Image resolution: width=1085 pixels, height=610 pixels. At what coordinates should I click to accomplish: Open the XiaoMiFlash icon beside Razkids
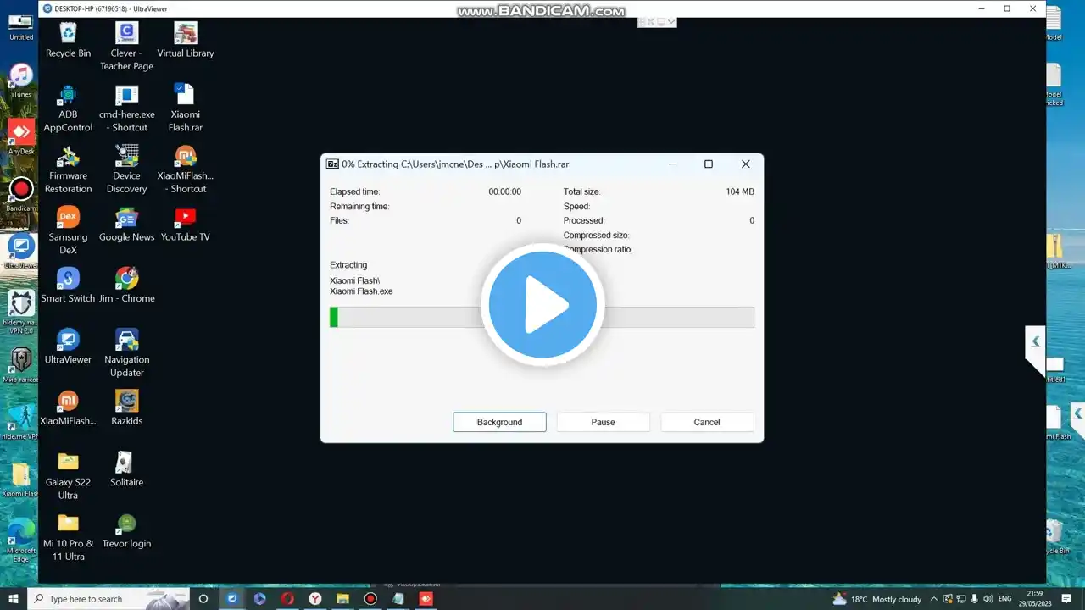pos(68,408)
